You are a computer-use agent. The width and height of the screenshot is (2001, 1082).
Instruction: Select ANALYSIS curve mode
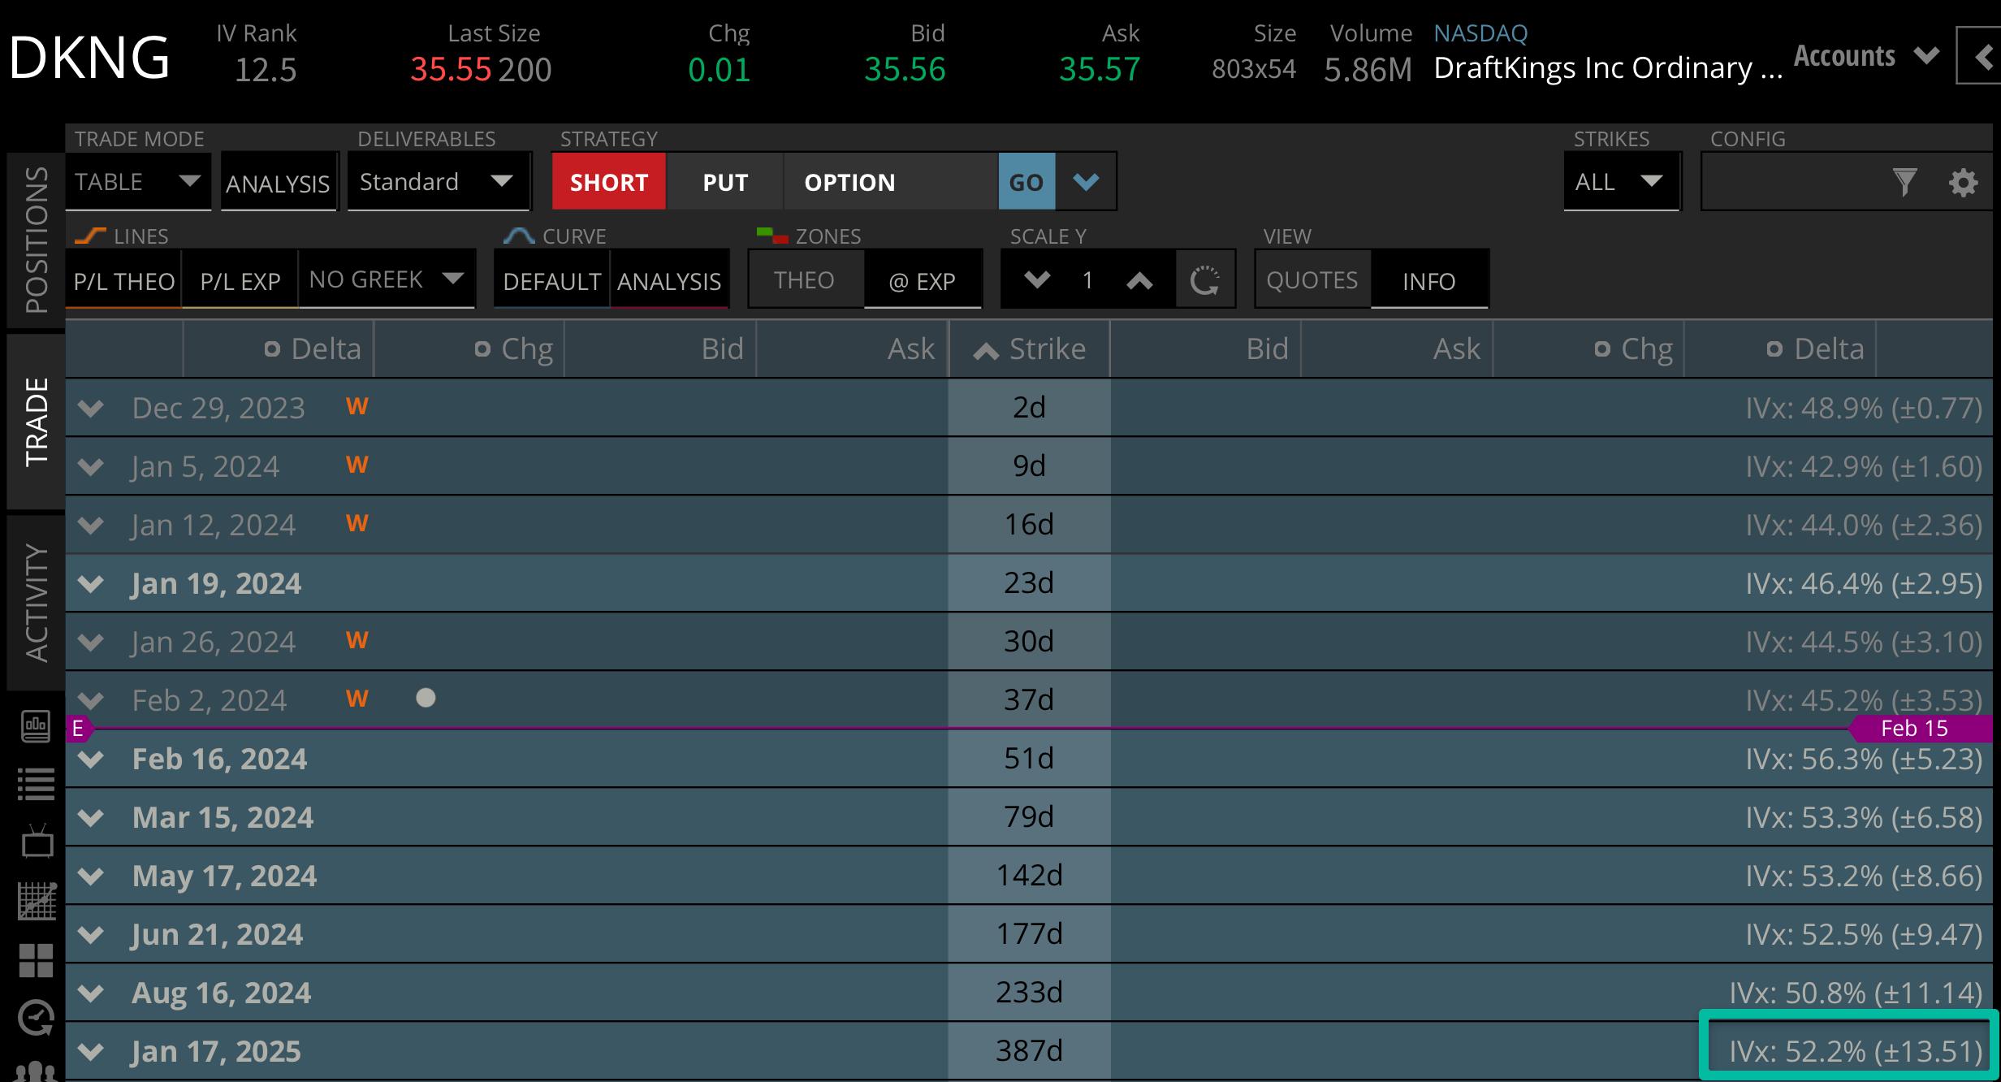coord(669,281)
